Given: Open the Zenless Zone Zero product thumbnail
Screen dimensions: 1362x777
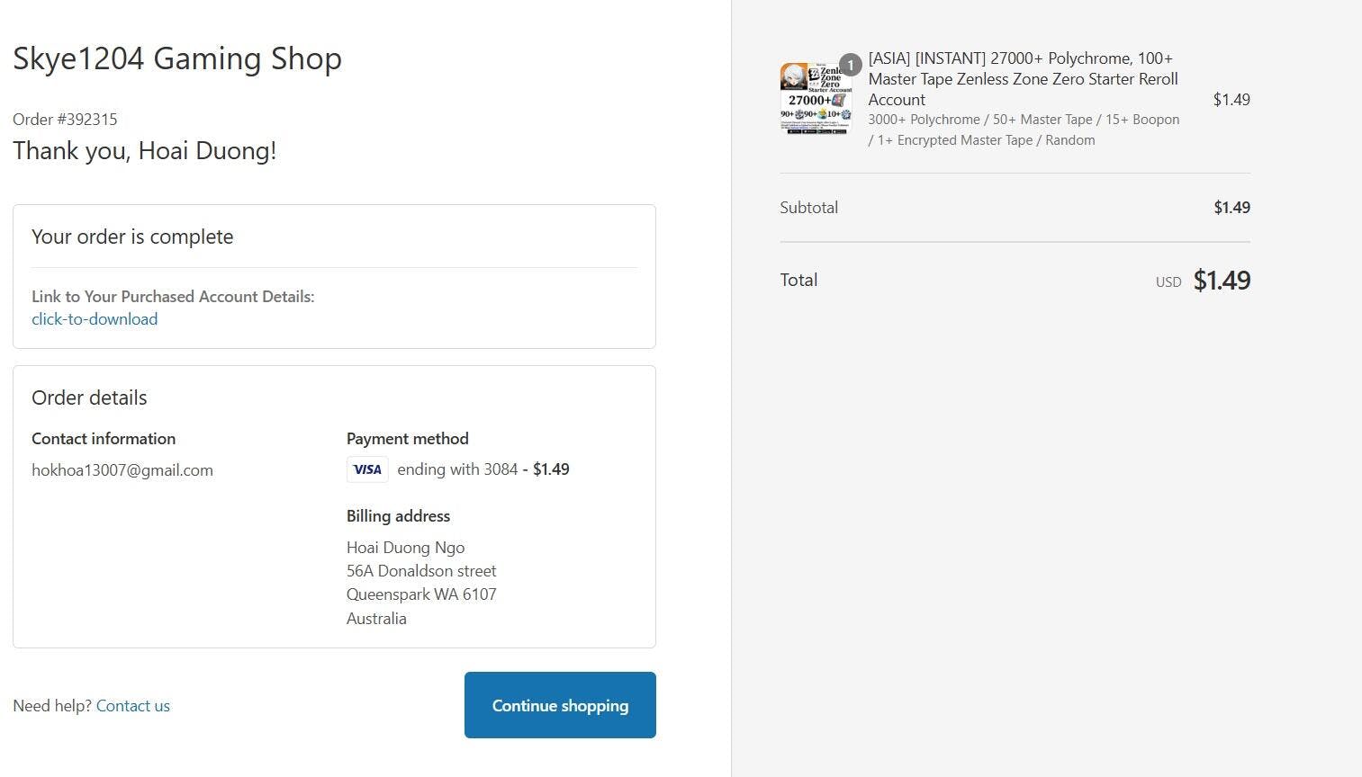Looking at the screenshot, I should (815, 99).
